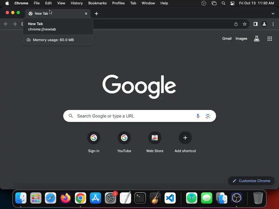Launch Firefox from the Dock
Screen dimensions: 279x209
coord(65,198)
